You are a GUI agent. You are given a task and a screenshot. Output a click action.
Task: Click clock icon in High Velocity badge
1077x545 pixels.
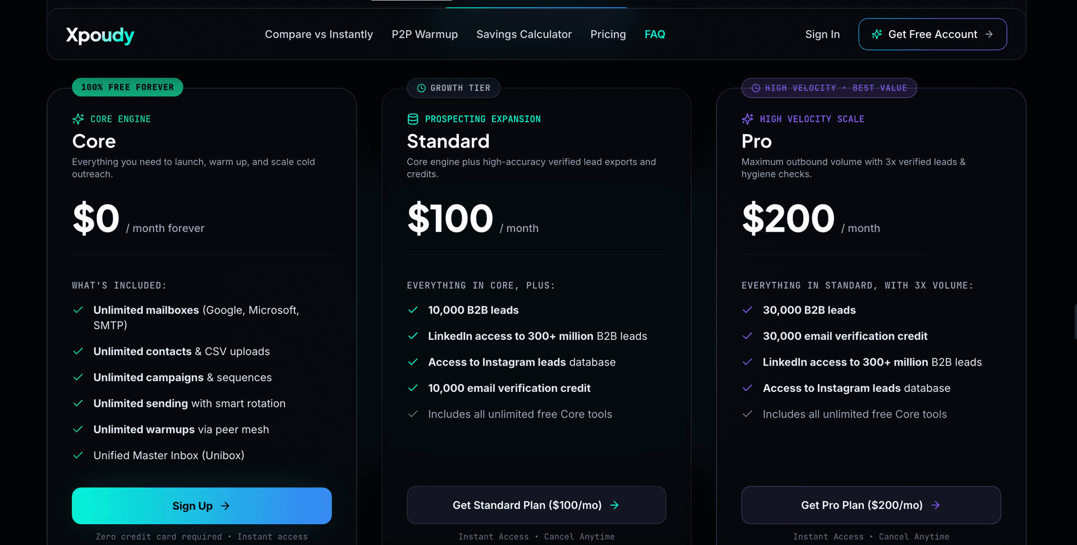(x=756, y=88)
